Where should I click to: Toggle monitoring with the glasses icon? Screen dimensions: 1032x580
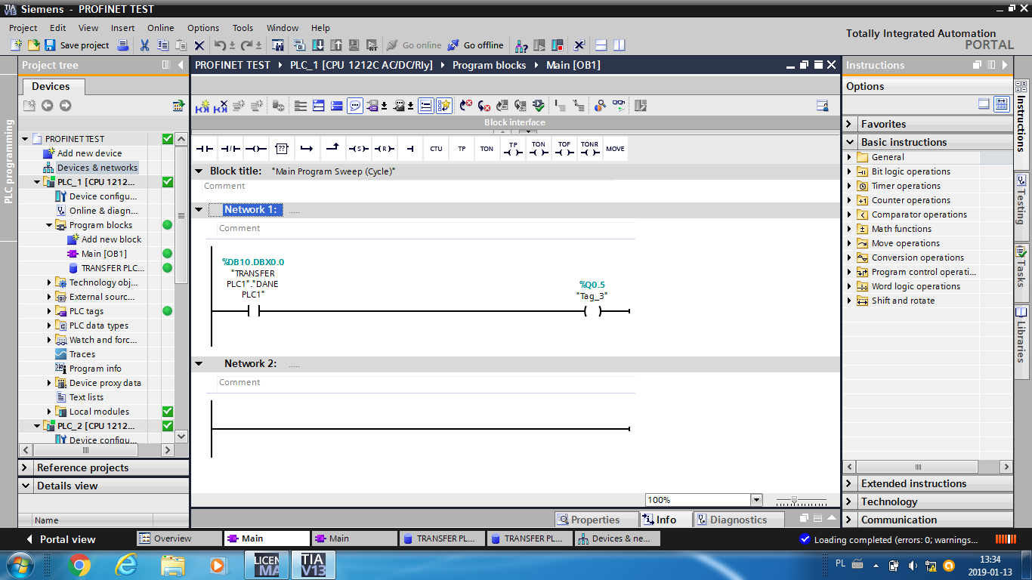[619, 106]
